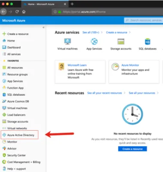
Task: Click the browser back arrow button
Action: pyautogui.click(x=3, y=12)
